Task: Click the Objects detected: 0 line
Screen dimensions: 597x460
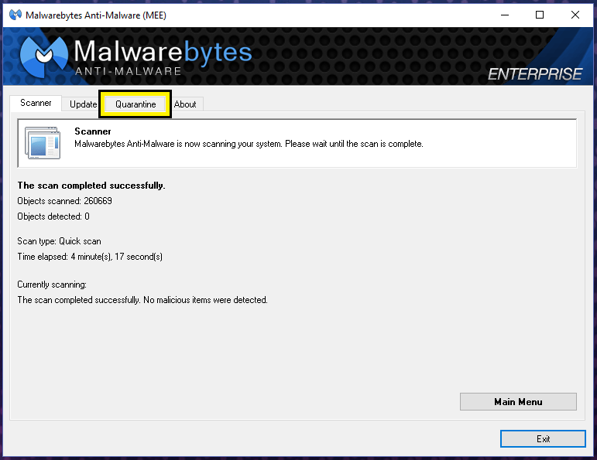Action: coord(53,216)
